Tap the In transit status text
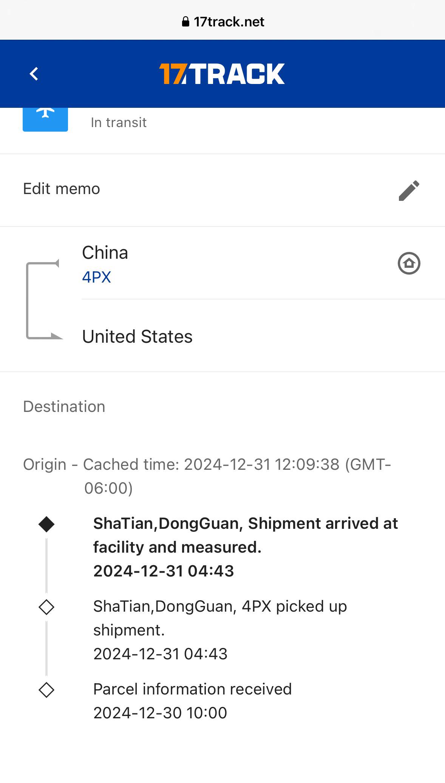 pyautogui.click(x=119, y=123)
